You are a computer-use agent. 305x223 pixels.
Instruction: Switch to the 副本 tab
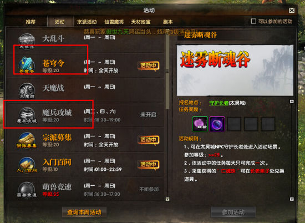(168, 22)
